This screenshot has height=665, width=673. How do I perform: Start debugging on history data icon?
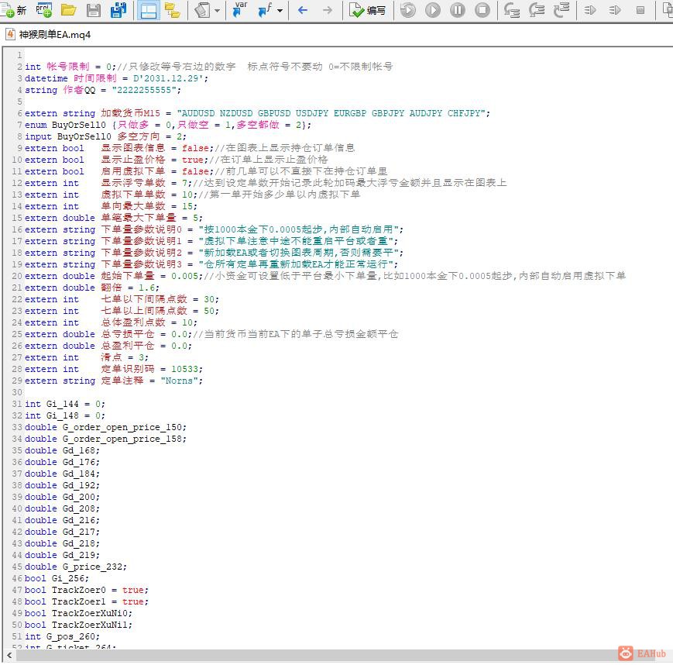coord(407,10)
